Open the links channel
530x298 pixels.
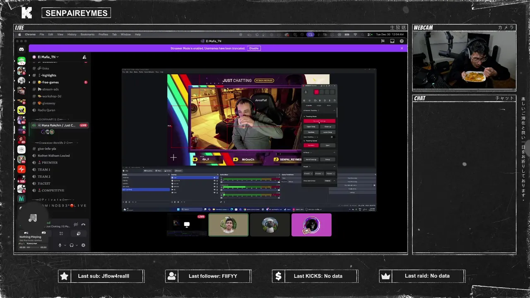(59, 68)
